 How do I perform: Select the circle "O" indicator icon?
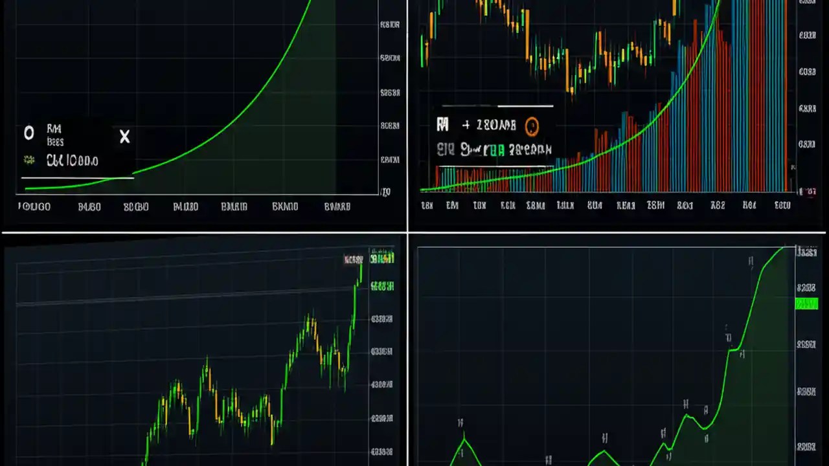[28, 133]
